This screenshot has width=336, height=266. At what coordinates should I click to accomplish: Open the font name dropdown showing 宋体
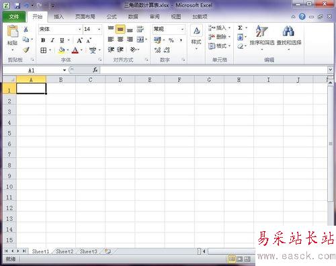(x=79, y=29)
